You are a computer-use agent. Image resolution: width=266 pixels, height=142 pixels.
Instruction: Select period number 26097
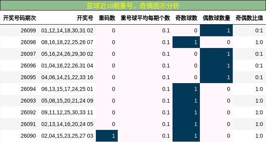tap(28, 54)
